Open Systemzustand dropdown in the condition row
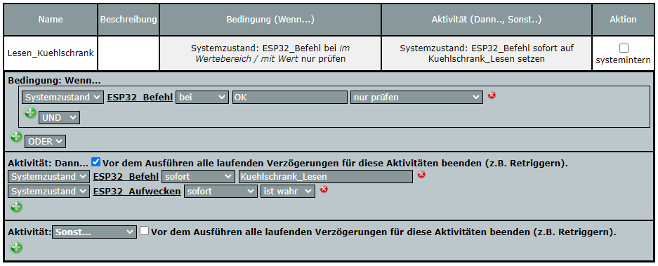The image size is (658, 266). [62, 98]
